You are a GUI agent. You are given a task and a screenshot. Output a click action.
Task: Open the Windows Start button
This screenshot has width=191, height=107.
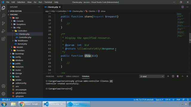pyautogui.click(x=4, y=104)
